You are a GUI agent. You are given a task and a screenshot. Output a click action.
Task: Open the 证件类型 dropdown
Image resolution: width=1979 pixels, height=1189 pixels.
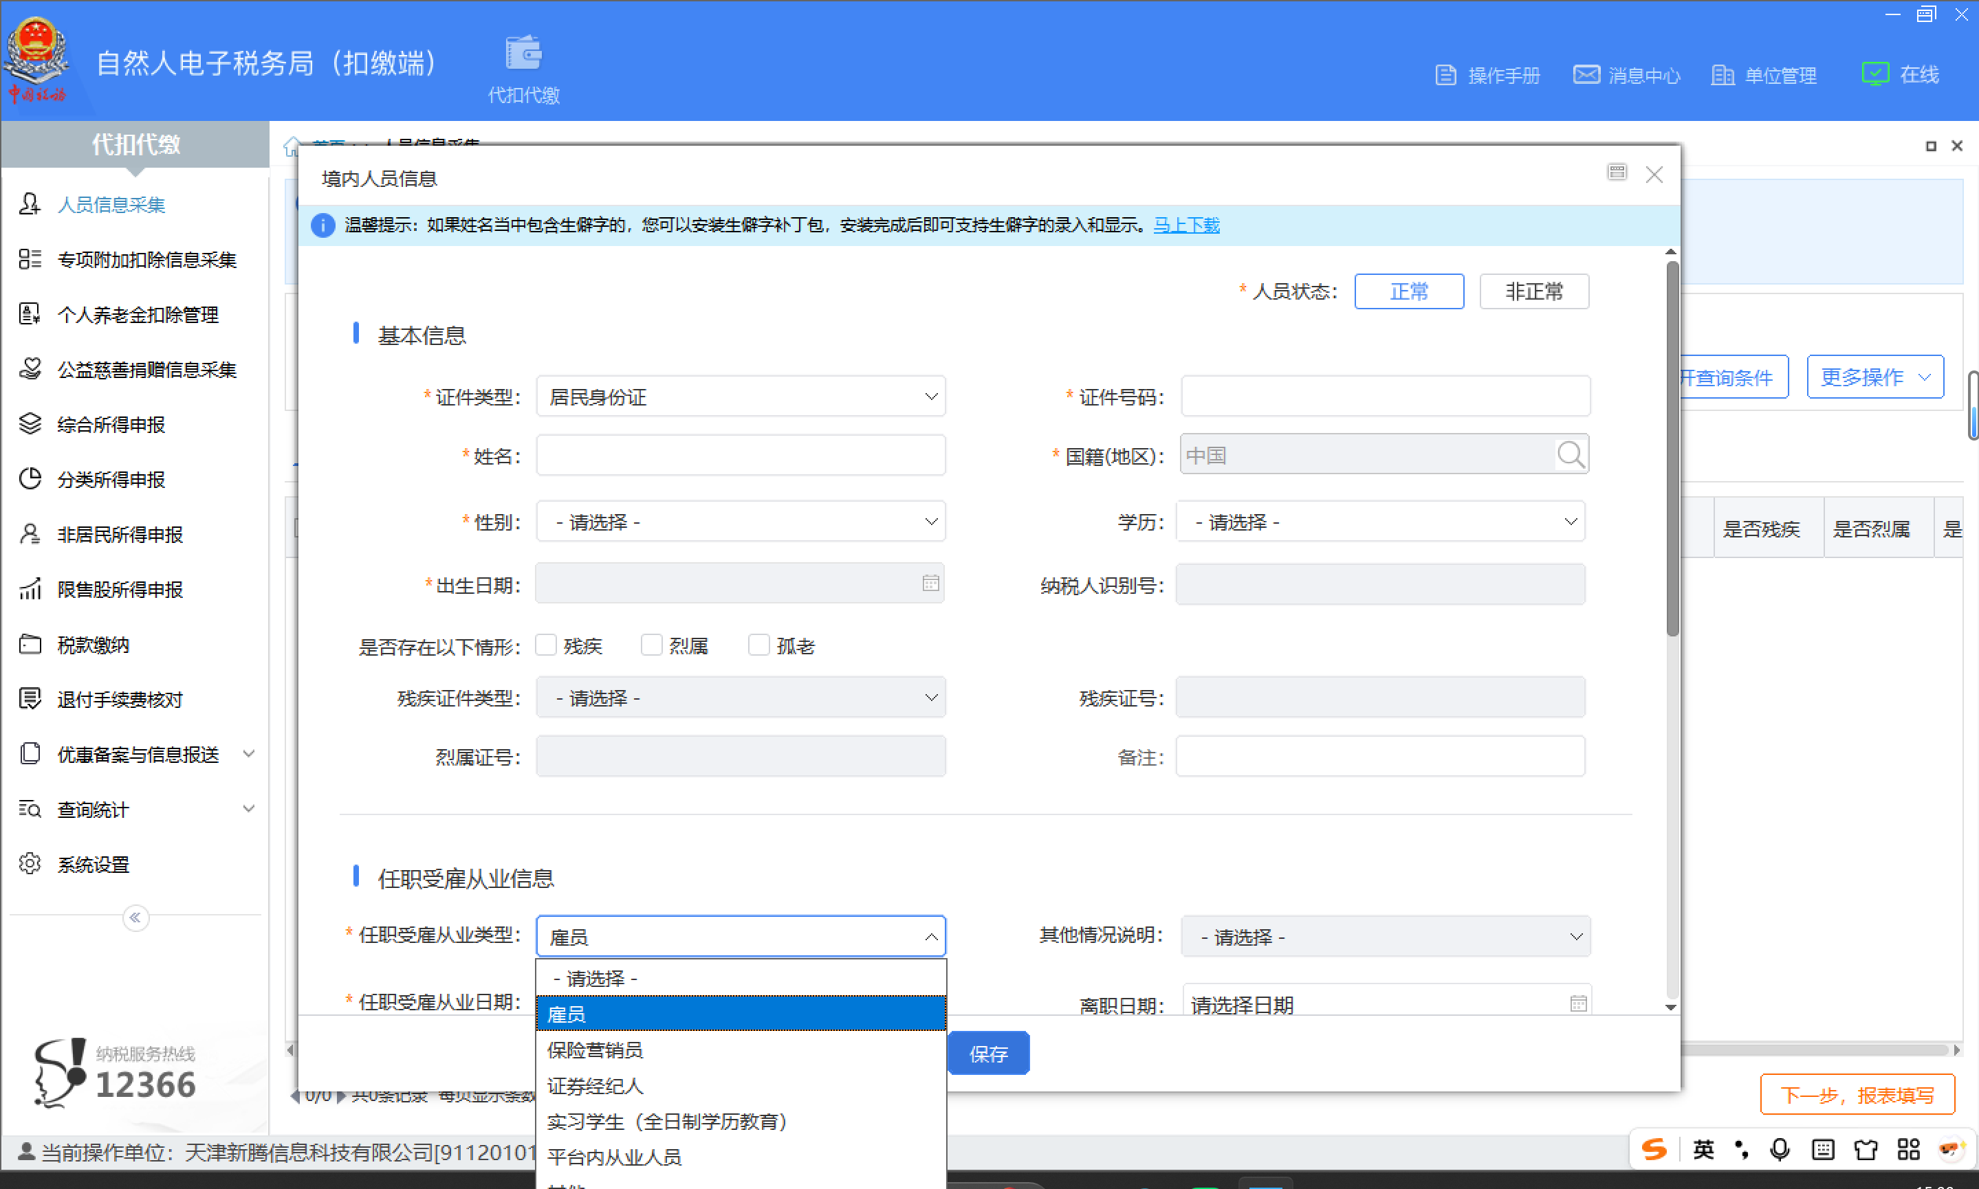tap(741, 397)
